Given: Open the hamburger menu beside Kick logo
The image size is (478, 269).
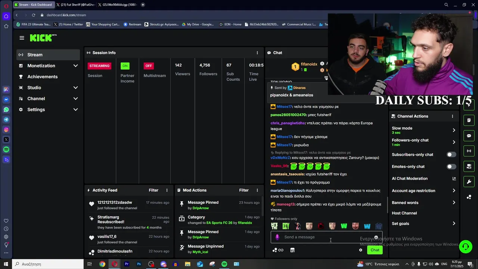Looking at the screenshot, I should [x=22, y=38].
